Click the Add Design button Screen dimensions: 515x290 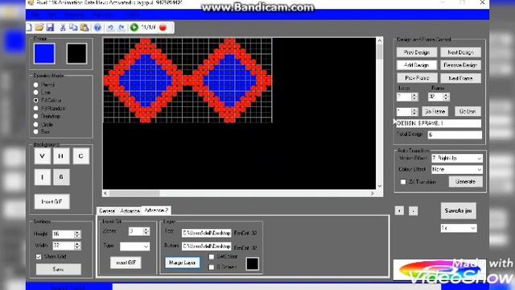tap(417, 65)
